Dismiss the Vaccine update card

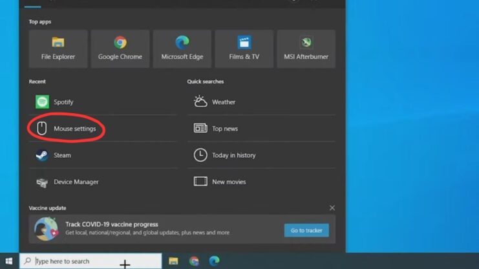click(x=332, y=208)
